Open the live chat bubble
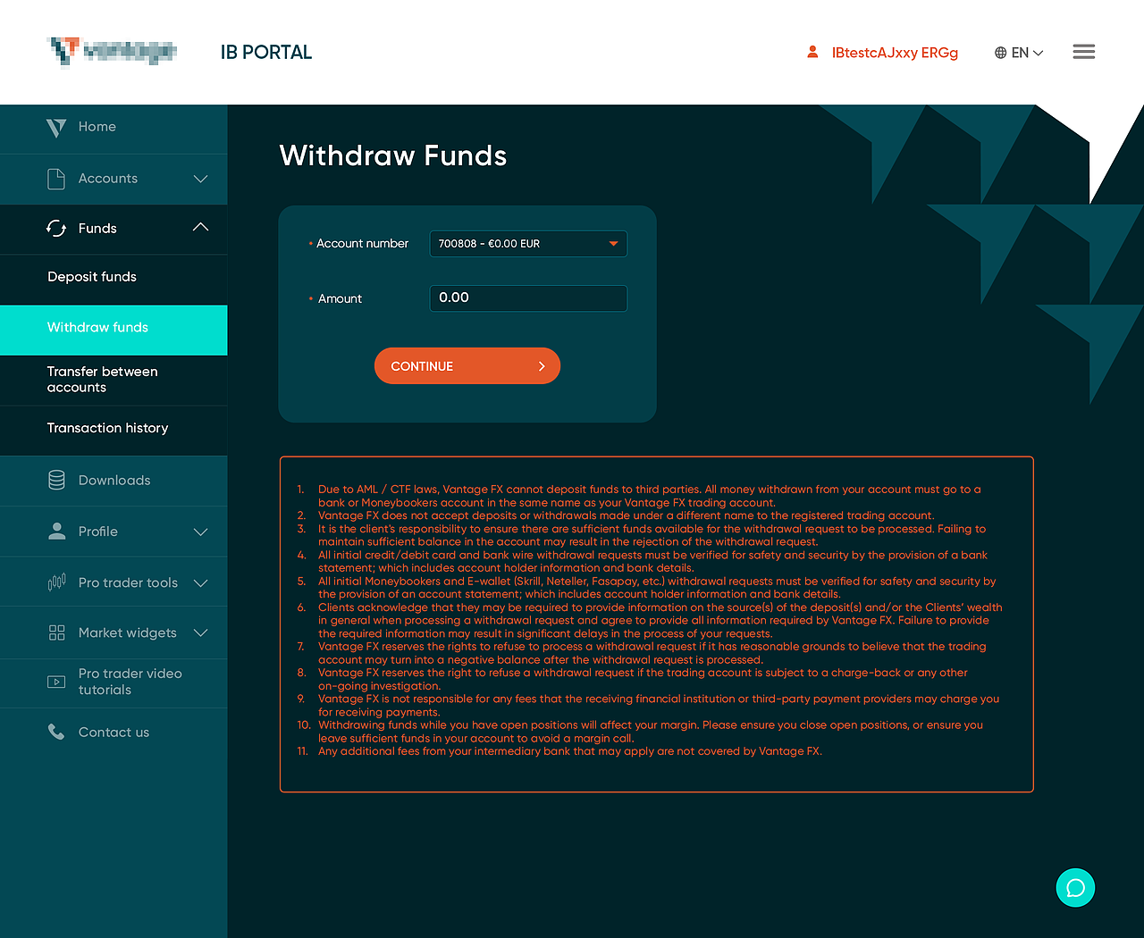1144x938 pixels. 1075,888
